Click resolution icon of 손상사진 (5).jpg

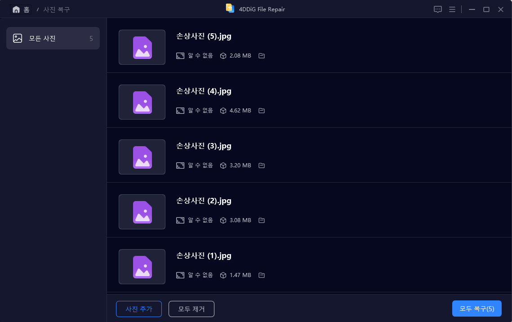coord(180,56)
